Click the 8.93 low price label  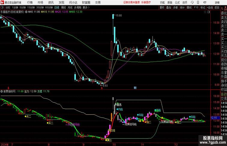[x=105, y=85]
